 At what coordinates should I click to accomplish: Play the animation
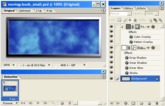coord(38,103)
